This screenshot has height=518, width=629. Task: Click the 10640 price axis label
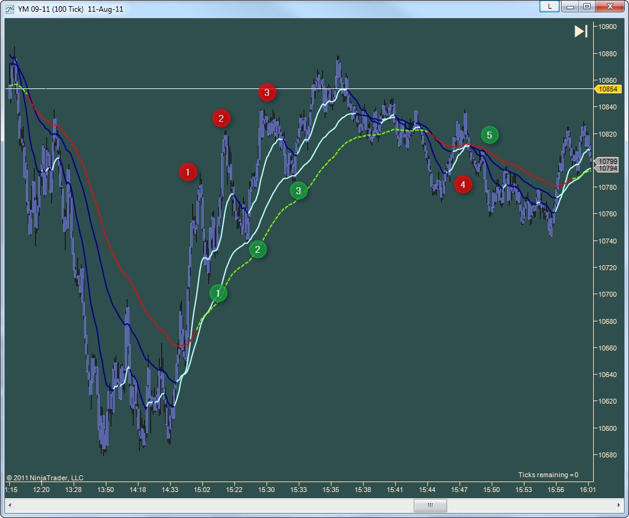click(607, 375)
